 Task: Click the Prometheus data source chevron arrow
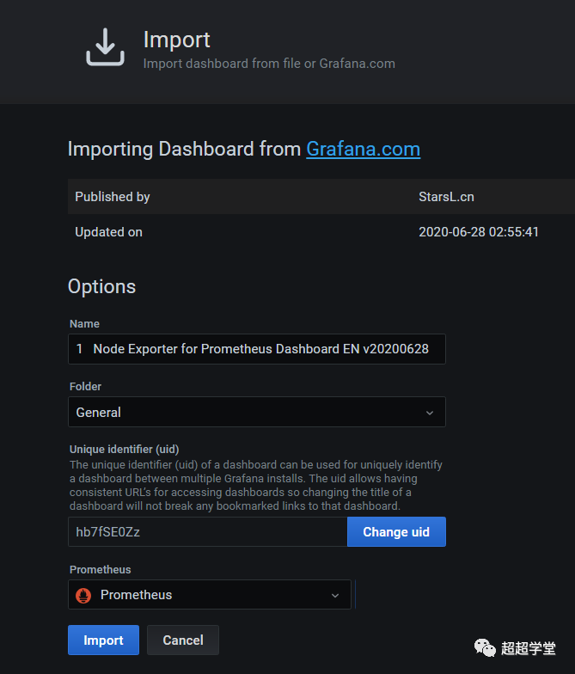(x=335, y=595)
